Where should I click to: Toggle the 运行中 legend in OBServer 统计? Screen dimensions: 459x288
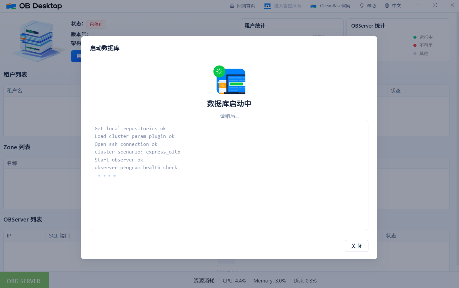(x=423, y=37)
